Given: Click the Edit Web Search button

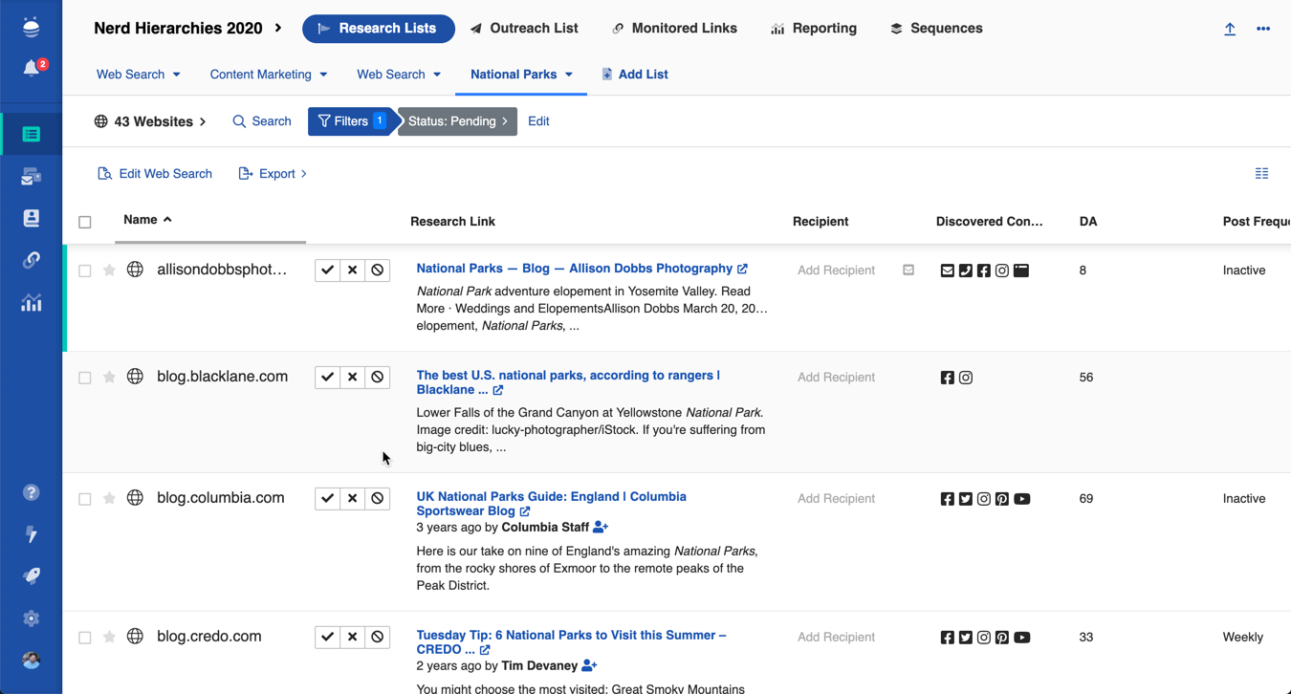Looking at the screenshot, I should [x=155, y=174].
